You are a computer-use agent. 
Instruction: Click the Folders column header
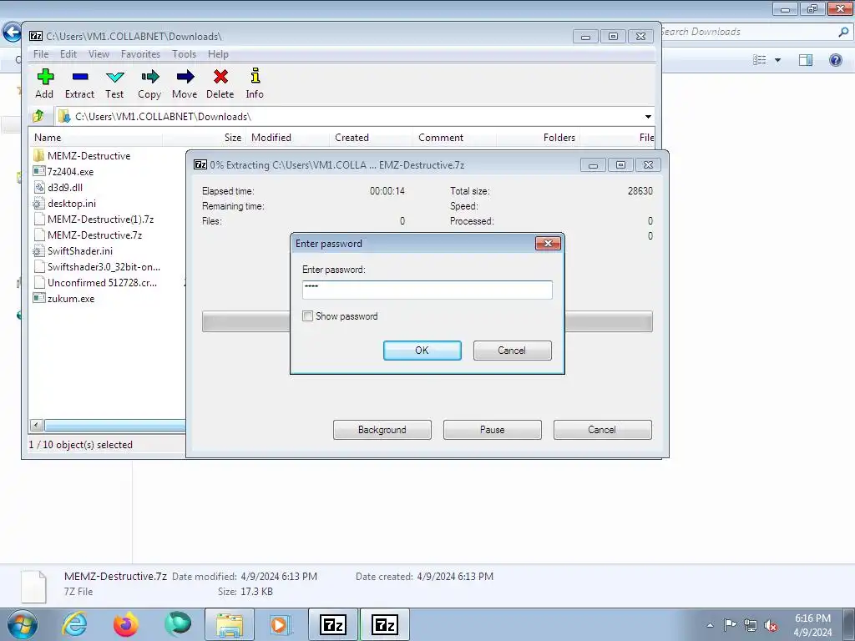[538, 138]
